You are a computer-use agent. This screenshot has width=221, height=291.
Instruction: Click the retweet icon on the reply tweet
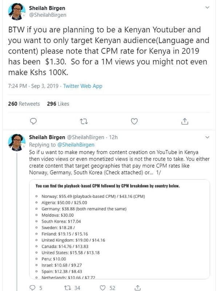point(67,287)
